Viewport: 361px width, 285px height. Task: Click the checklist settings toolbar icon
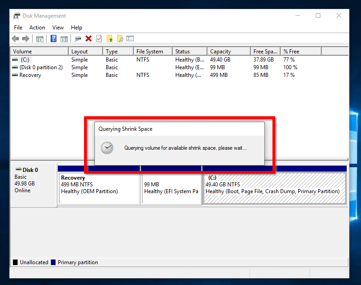click(130, 39)
